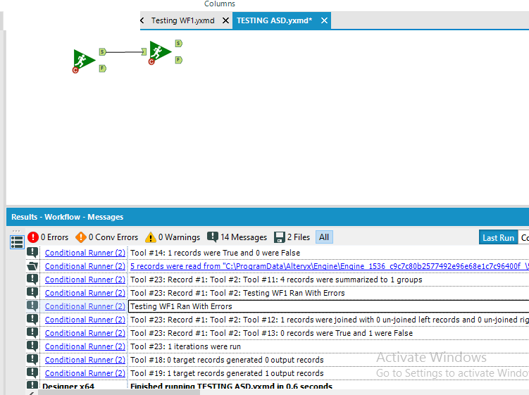This screenshot has height=395, width=529.
Task: Filter results by 0 Conv Errors
Action: (106, 237)
